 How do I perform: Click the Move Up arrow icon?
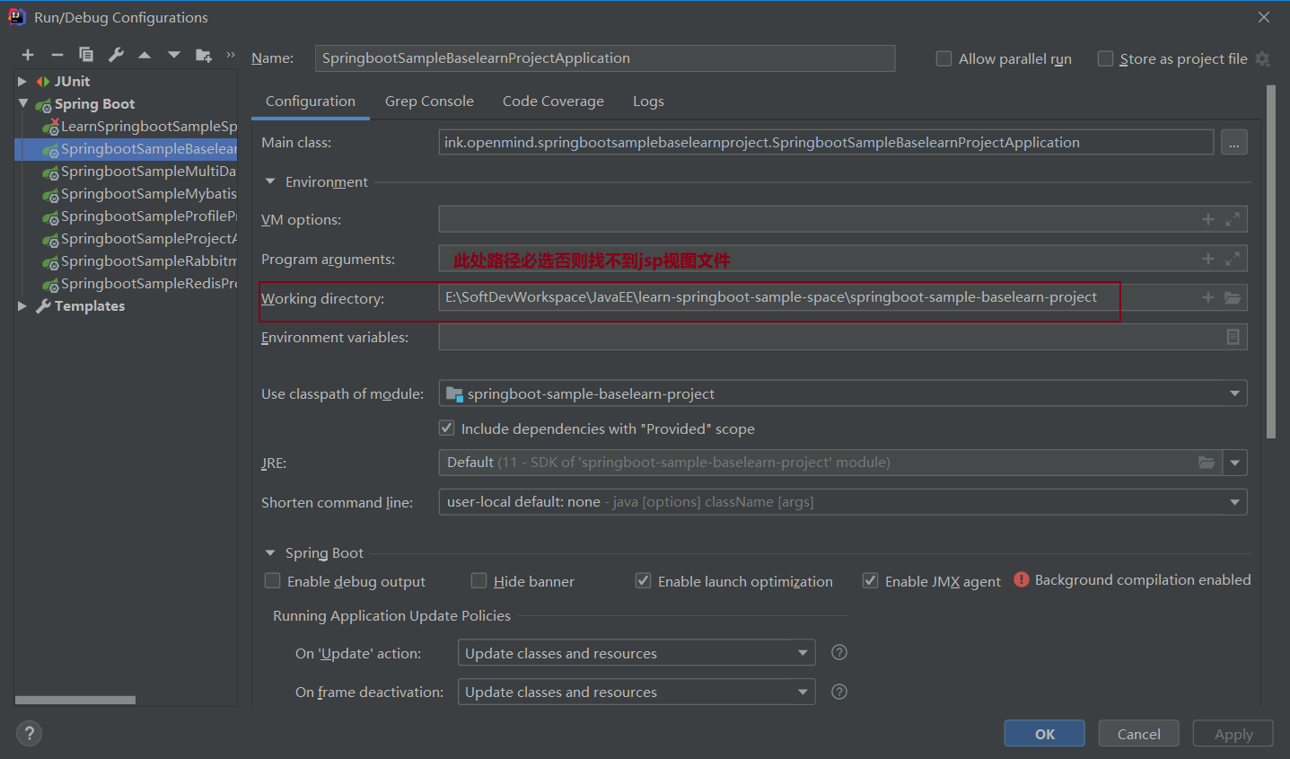point(145,56)
